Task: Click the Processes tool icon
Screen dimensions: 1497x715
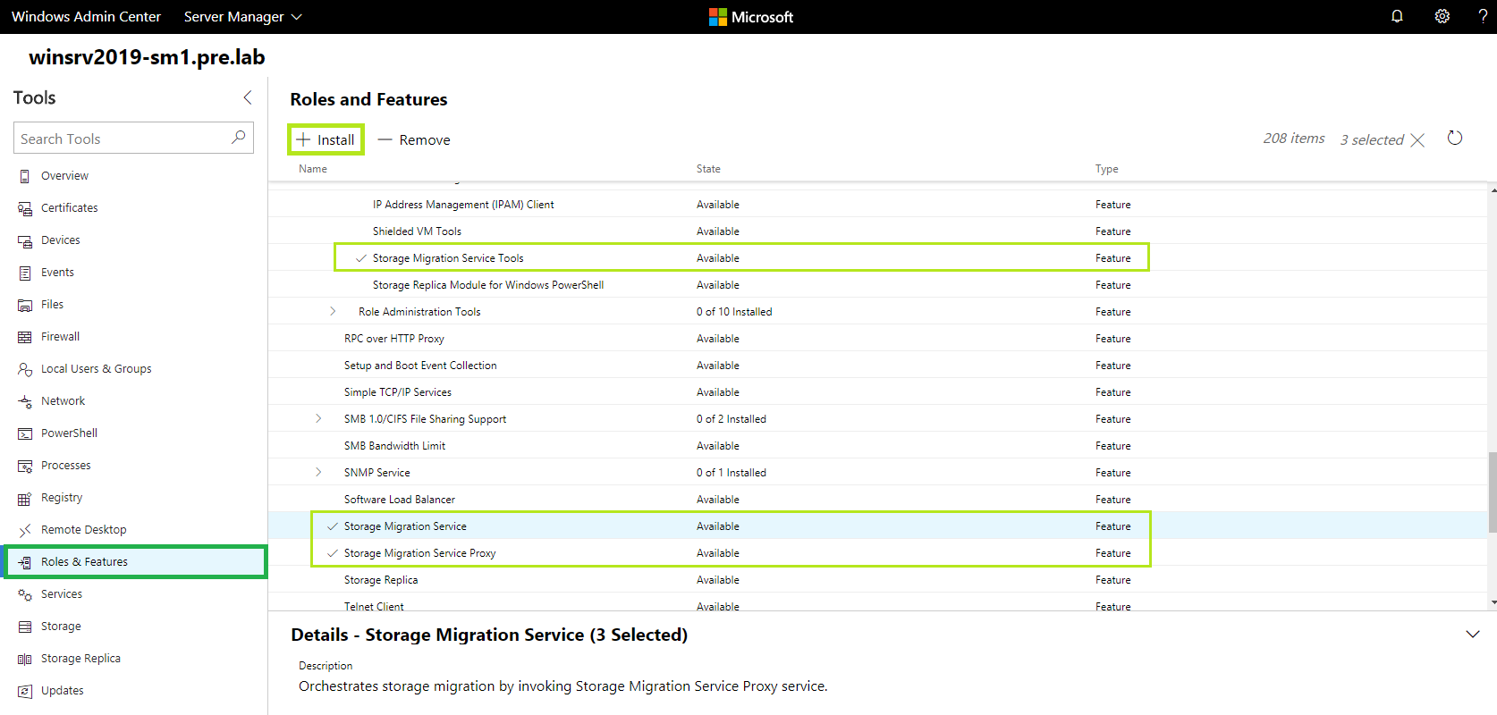Action: pos(25,466)
